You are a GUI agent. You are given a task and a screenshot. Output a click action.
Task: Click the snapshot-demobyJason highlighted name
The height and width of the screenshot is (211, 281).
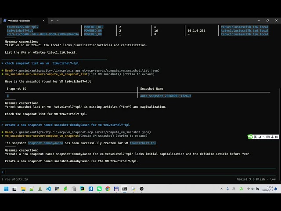(x=45, y=143)
